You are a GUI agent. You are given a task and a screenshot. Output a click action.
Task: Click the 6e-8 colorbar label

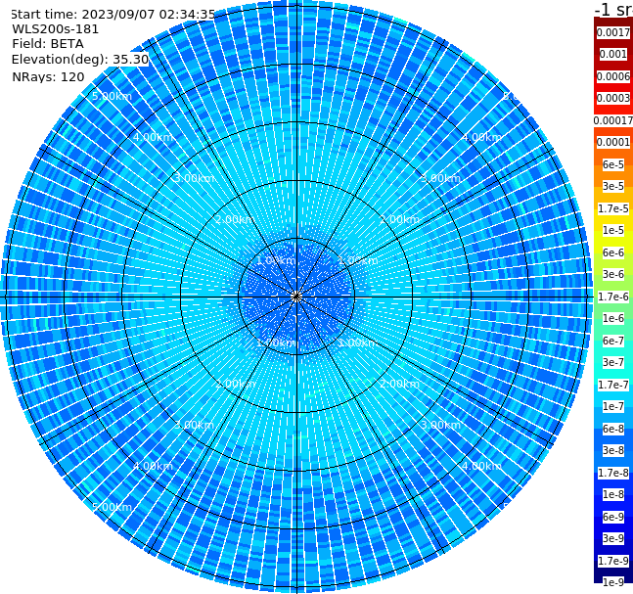(x=613, y=429)
